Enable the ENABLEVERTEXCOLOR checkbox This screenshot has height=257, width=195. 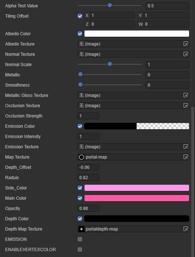pos(80,249)
